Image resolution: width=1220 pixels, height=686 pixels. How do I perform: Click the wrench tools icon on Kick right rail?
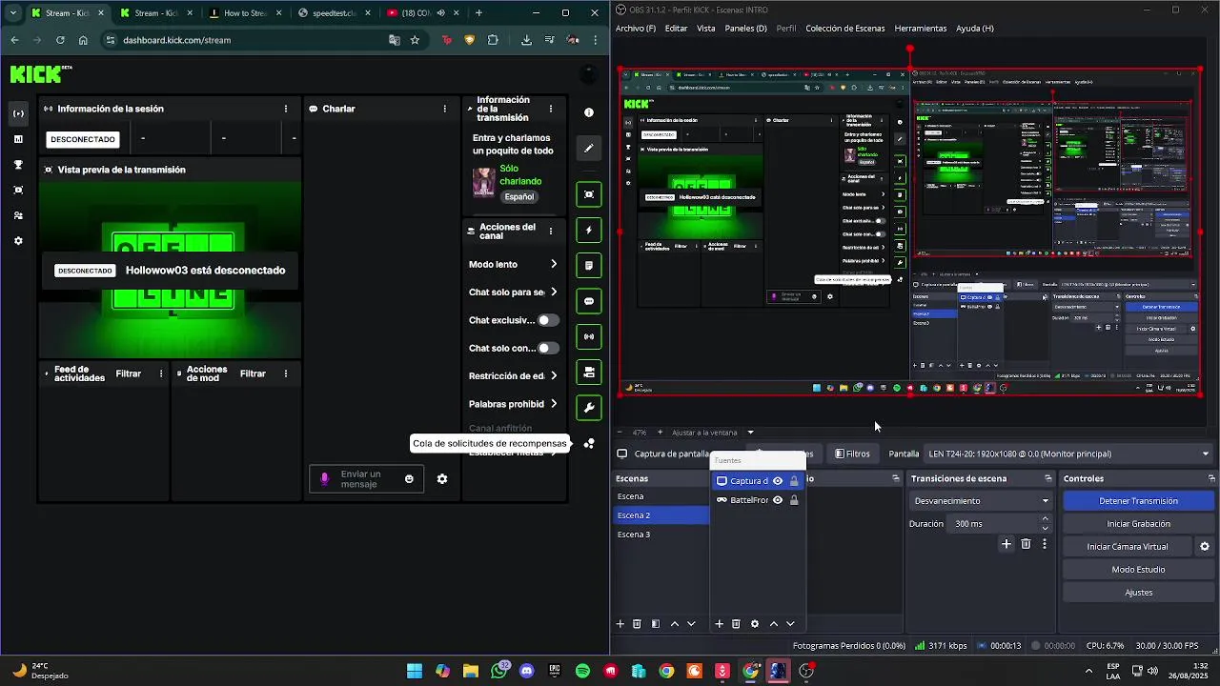[x=589, y=408]
